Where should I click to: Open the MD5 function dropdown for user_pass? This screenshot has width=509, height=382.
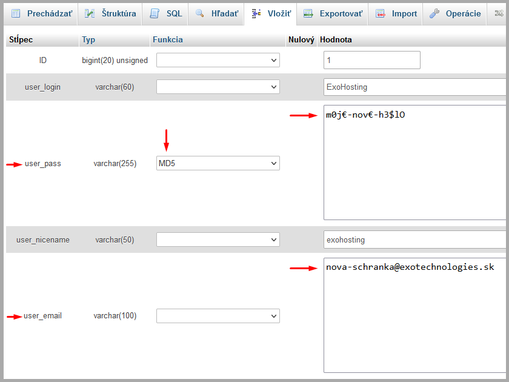[x=218, y=163]
